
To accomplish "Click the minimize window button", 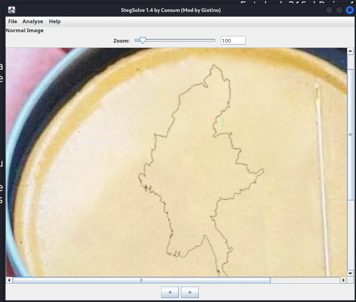I will point(329,10).
